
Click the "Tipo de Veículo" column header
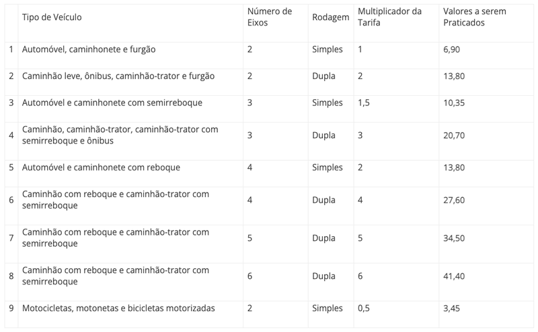click(52, 17)
